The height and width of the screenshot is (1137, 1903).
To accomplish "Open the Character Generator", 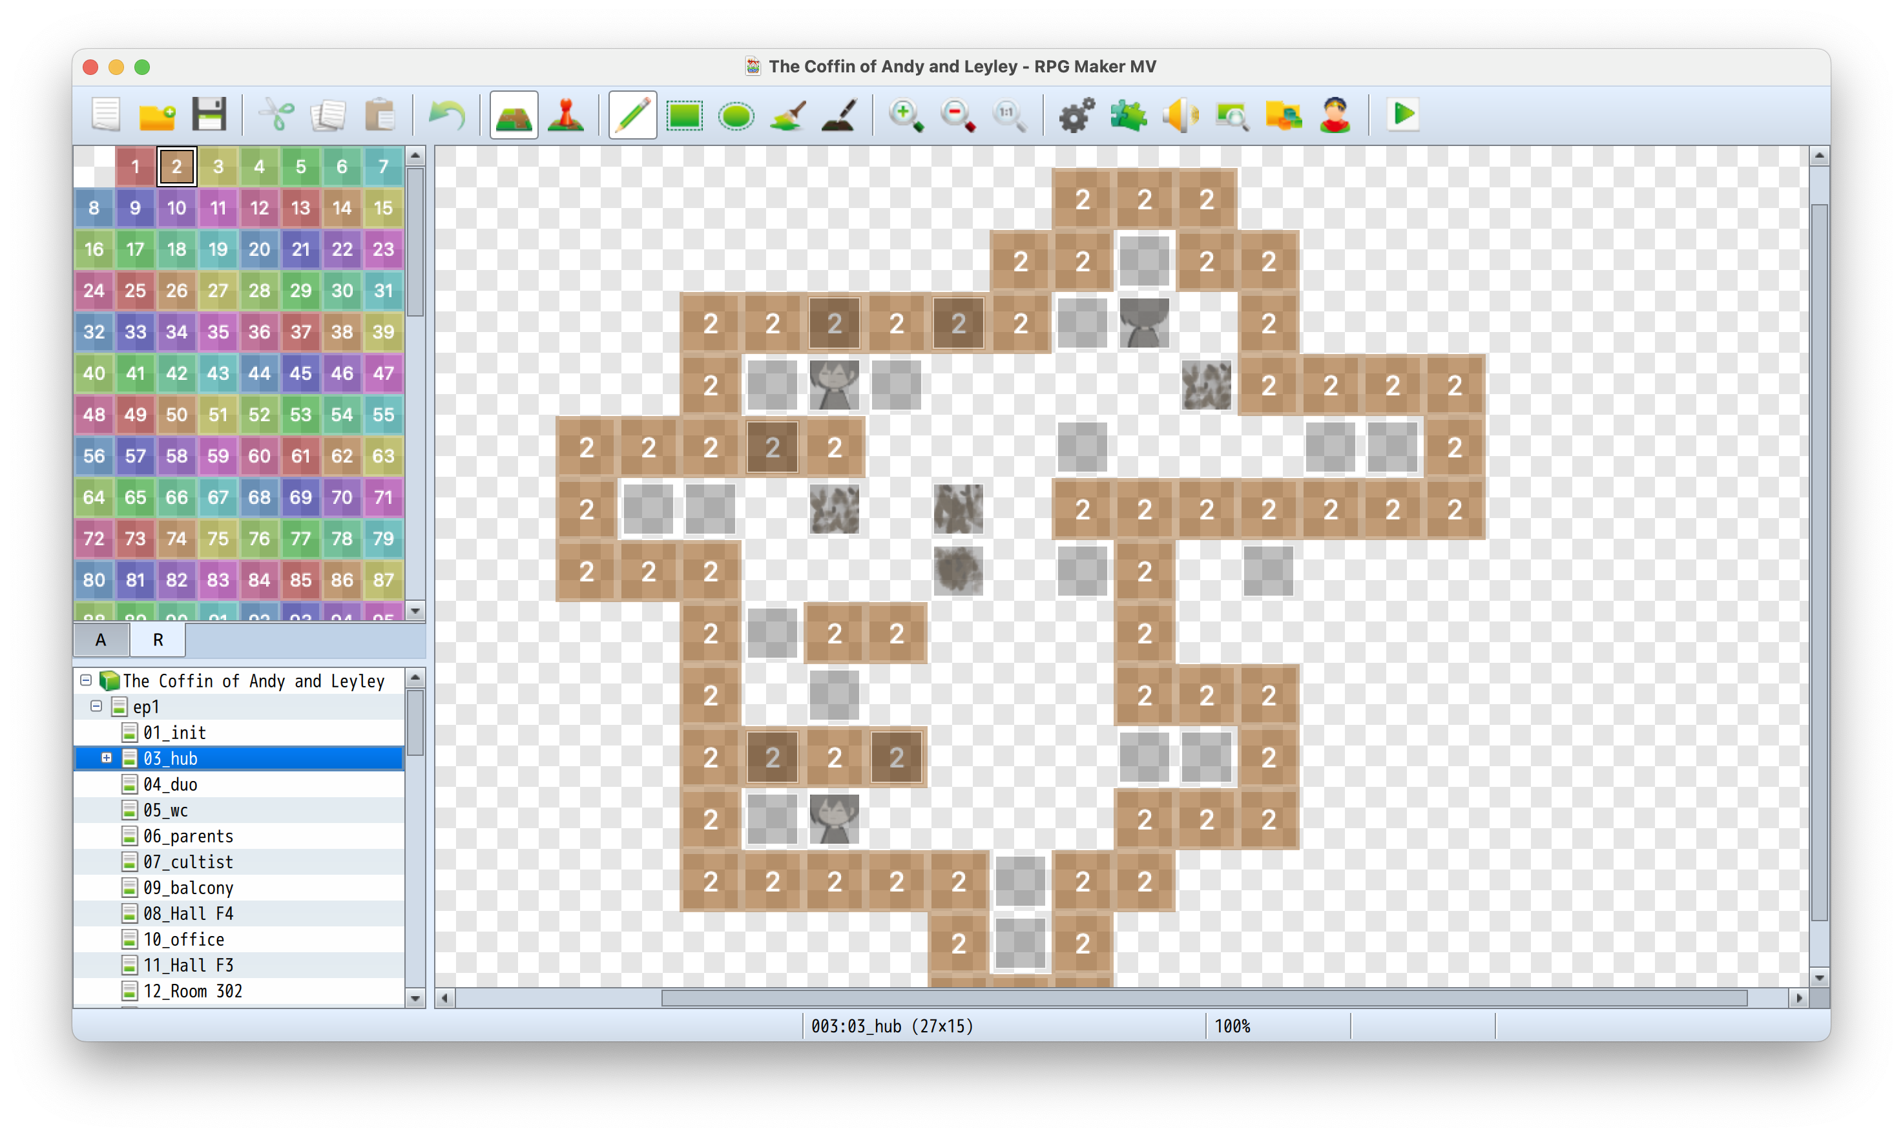I will pos(1335,115).
